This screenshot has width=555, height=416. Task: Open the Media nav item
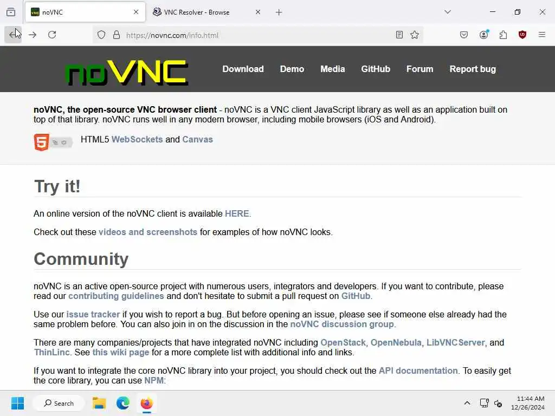(x=332, y=69)
